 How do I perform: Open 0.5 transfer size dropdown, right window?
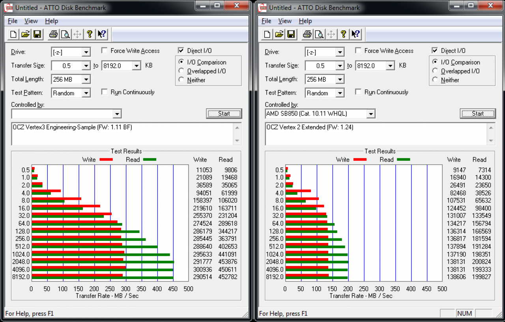click(x=340, y=66)
